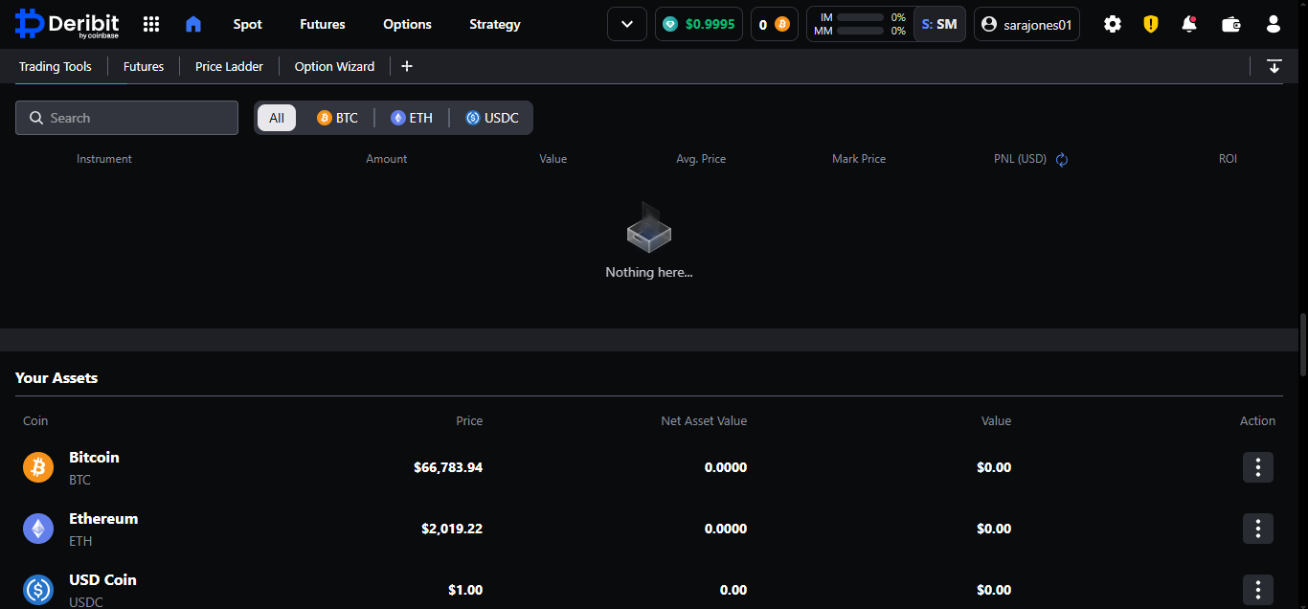
Task: Open Bitcoin row actions menu
Action: [1258, 467]
